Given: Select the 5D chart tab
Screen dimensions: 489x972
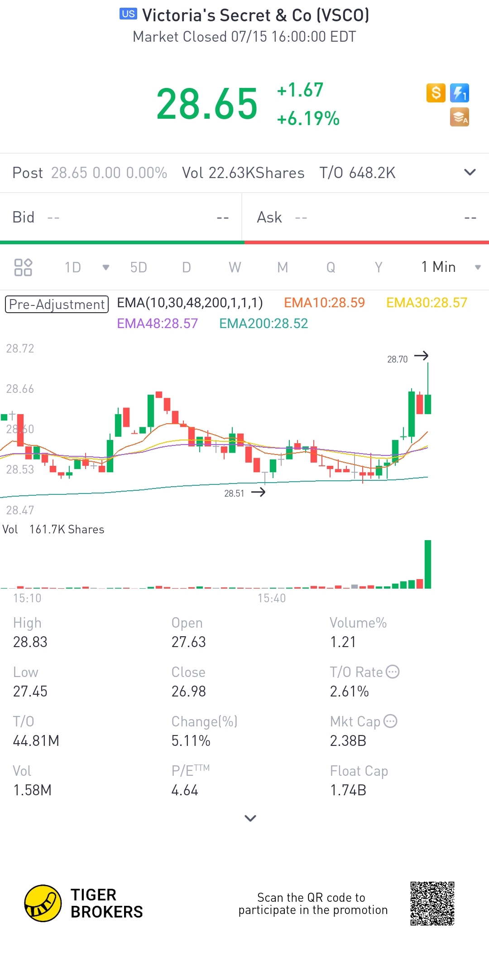Looking at the screenshot, I should [139, 267].
